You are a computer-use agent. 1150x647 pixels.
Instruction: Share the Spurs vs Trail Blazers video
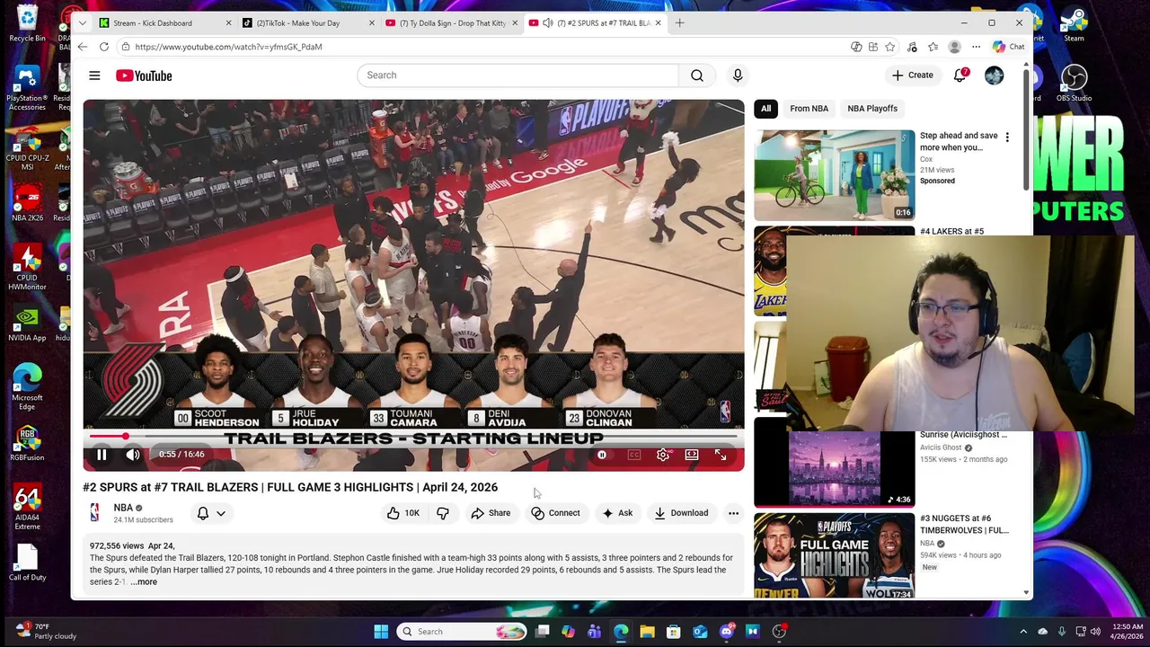pyautogui.click(x=491, y=513)
